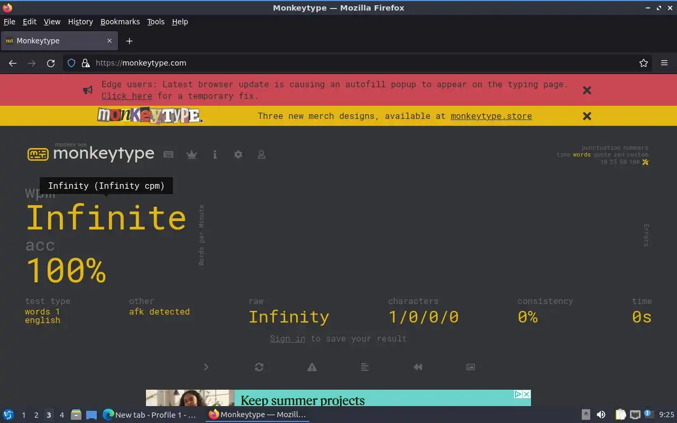Open the leaderboards crown icon
The height and width of the screenshot is (423, 677).
tap(191, 154)
